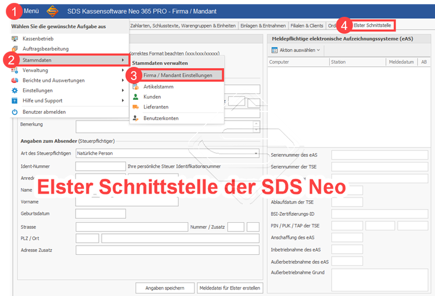Open the Menü button in title bar
This screenshot has width=435, height=296.
(x=31, y=11)
